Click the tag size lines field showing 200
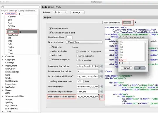This screenshot has height=113, width=158. pos(80,82)
